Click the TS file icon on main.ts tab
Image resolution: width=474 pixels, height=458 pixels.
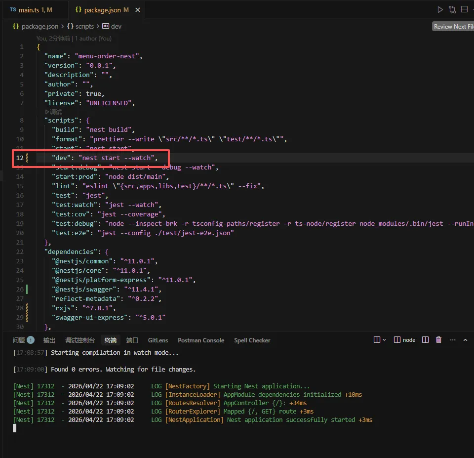coord(13,10)
